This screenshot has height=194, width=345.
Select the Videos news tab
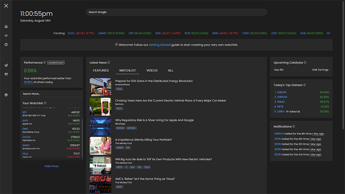[152, 71]
